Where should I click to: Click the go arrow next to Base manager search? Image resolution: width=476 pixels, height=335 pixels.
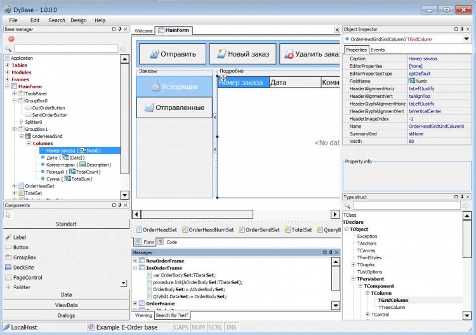pos(123,49)
